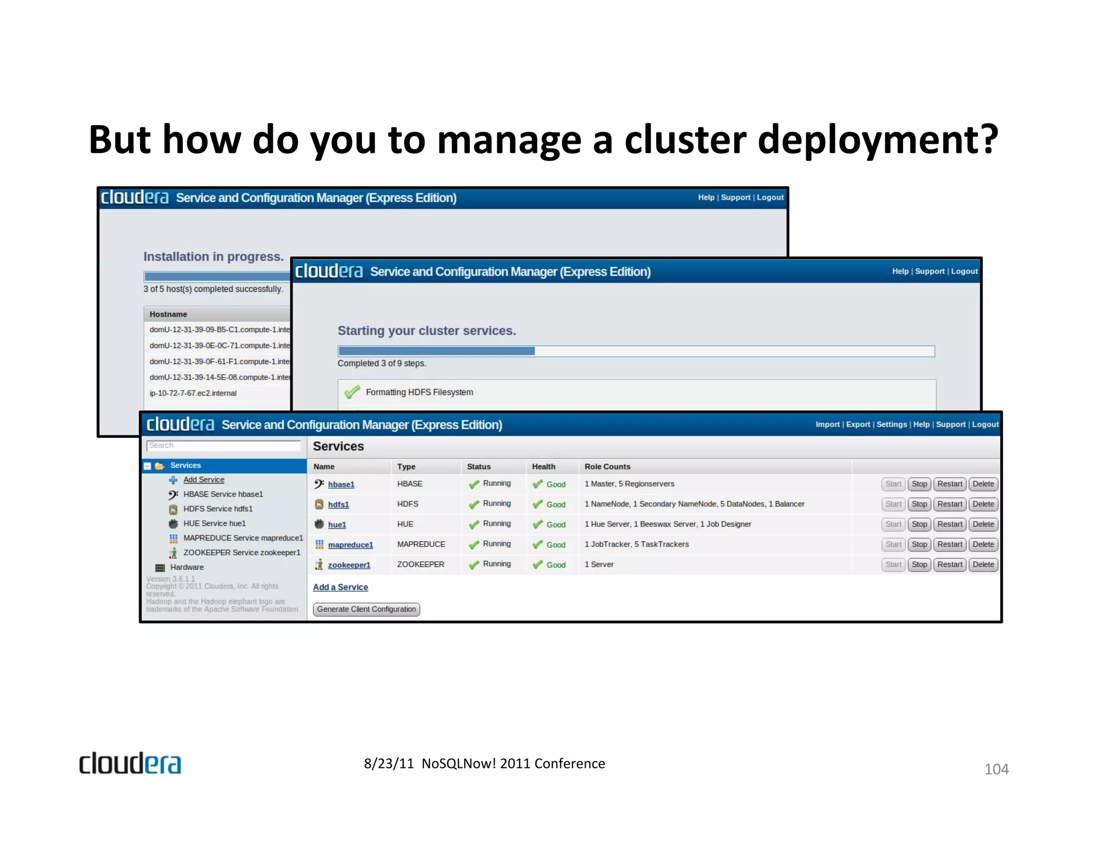Delete the hbase1 service
This screenshot has height=846, width=1095.
click(x=983, y=484)
